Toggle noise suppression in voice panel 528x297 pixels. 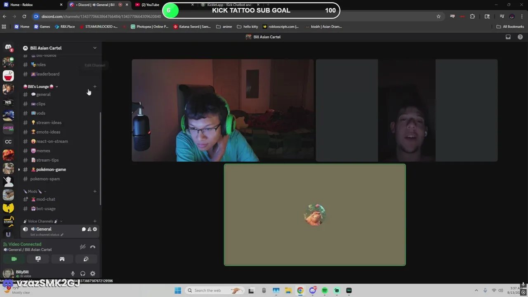82,247
